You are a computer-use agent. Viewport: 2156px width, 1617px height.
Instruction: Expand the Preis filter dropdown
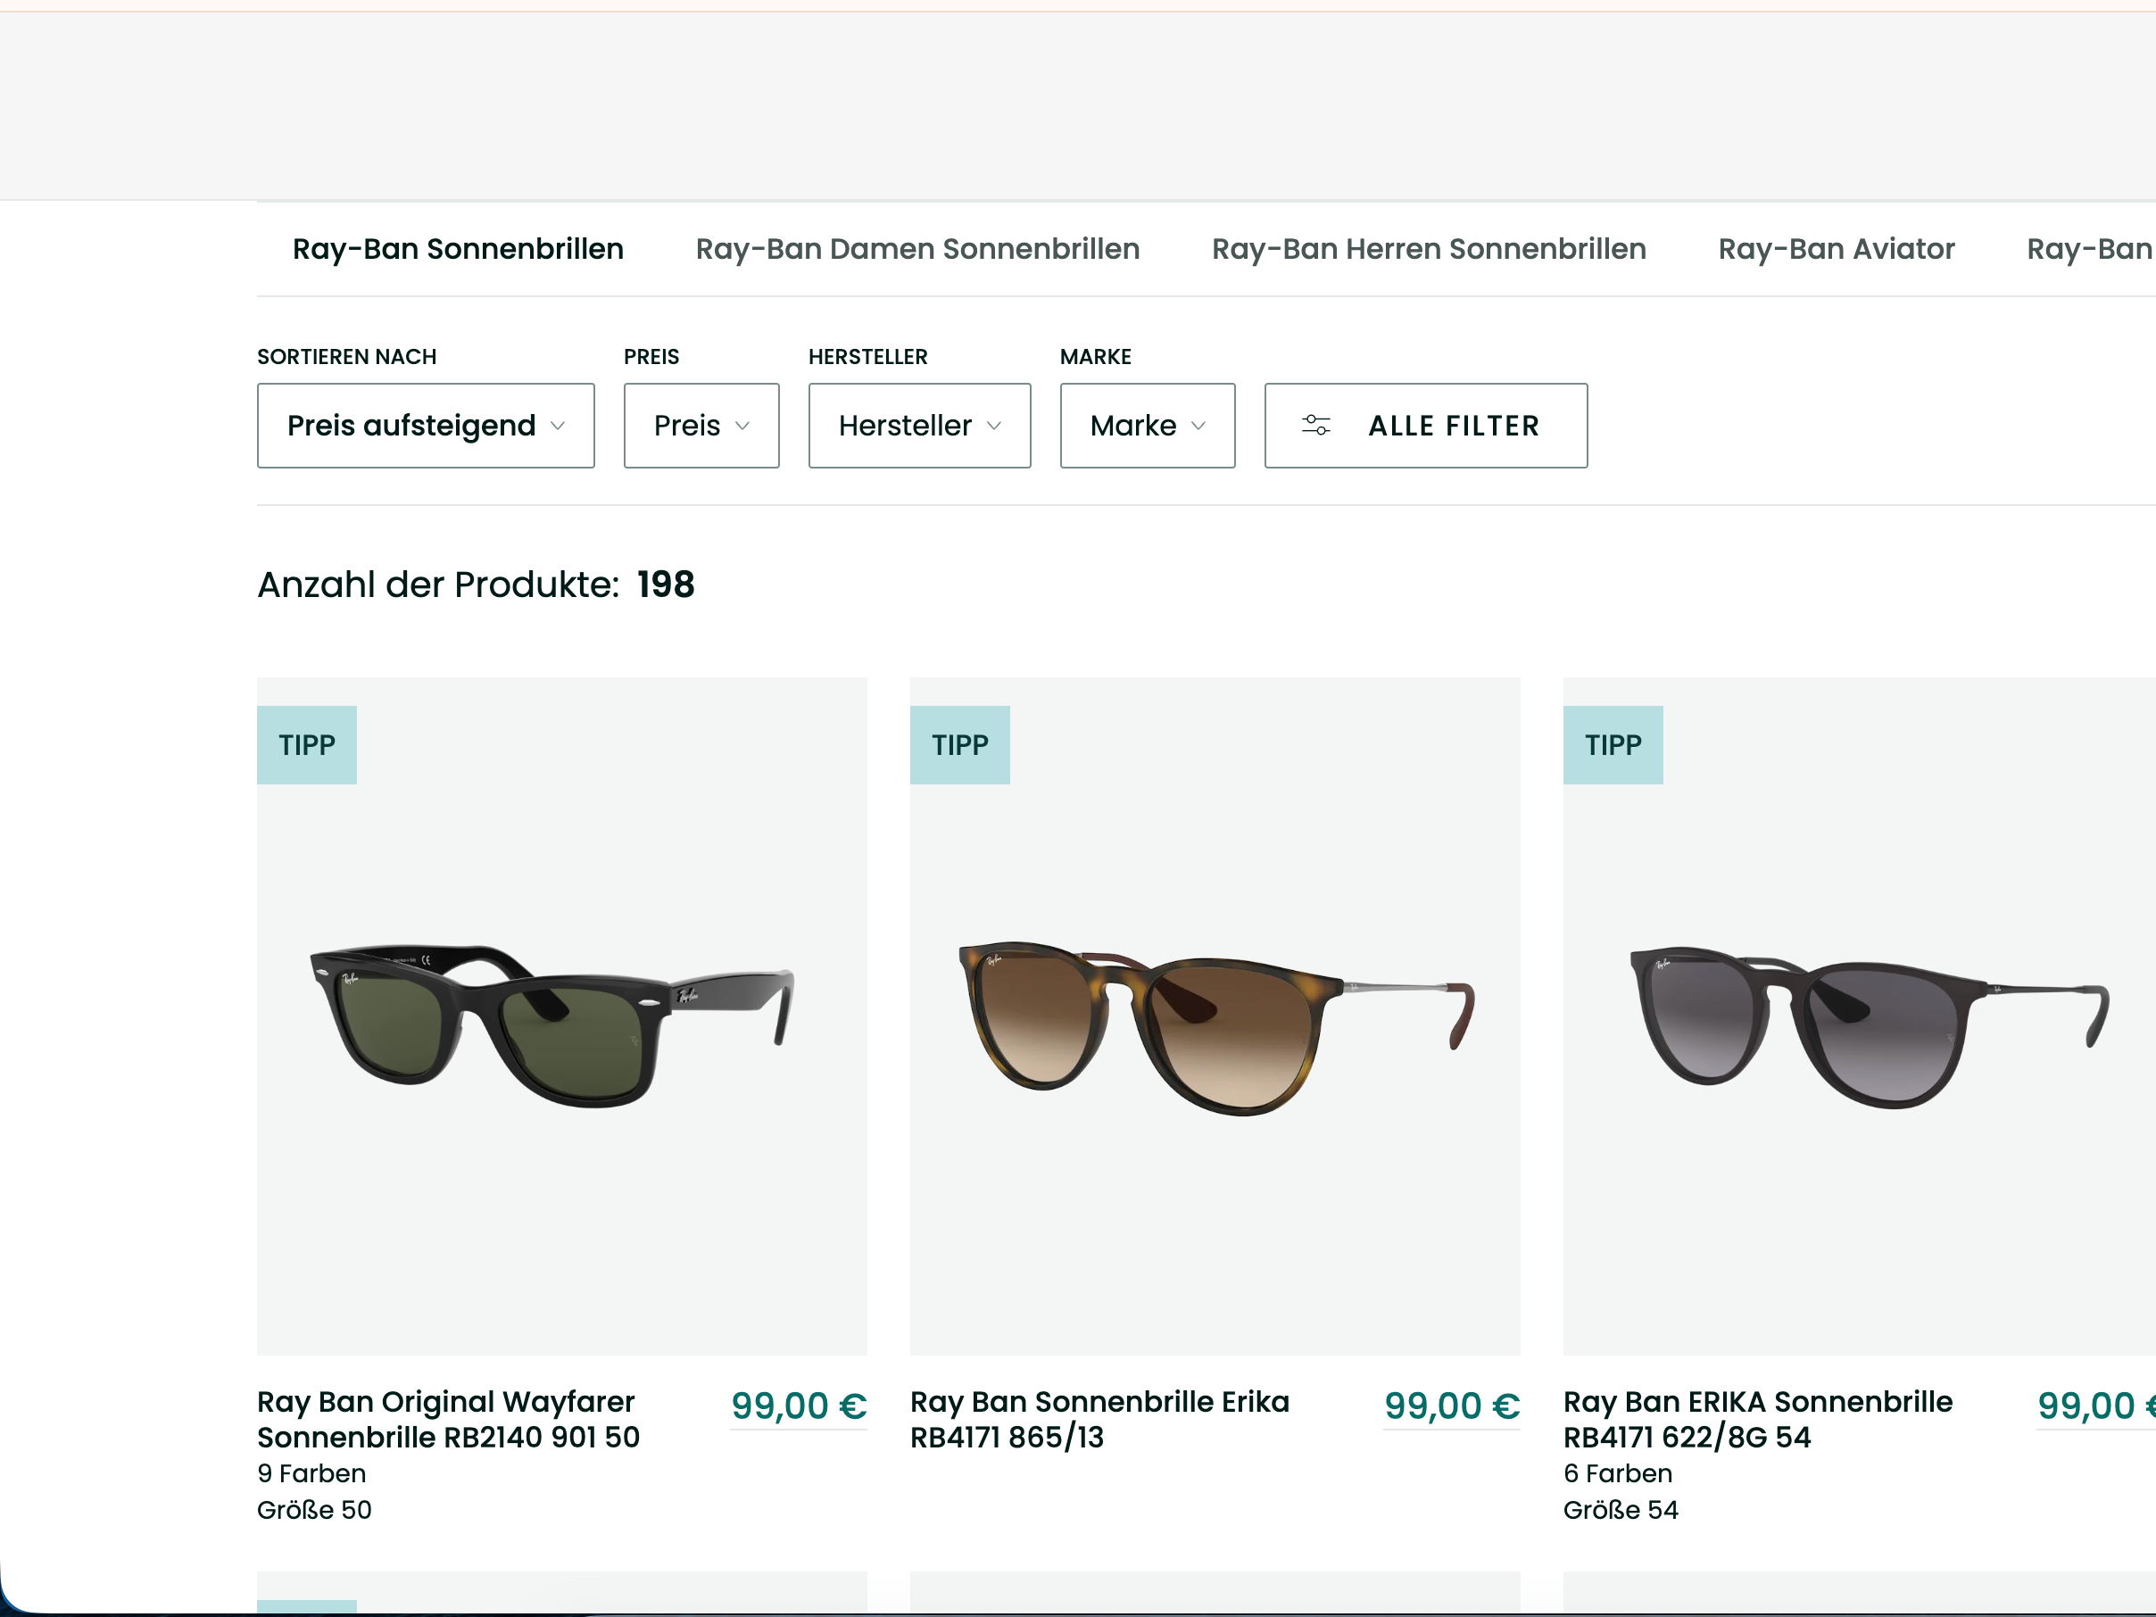701,426
